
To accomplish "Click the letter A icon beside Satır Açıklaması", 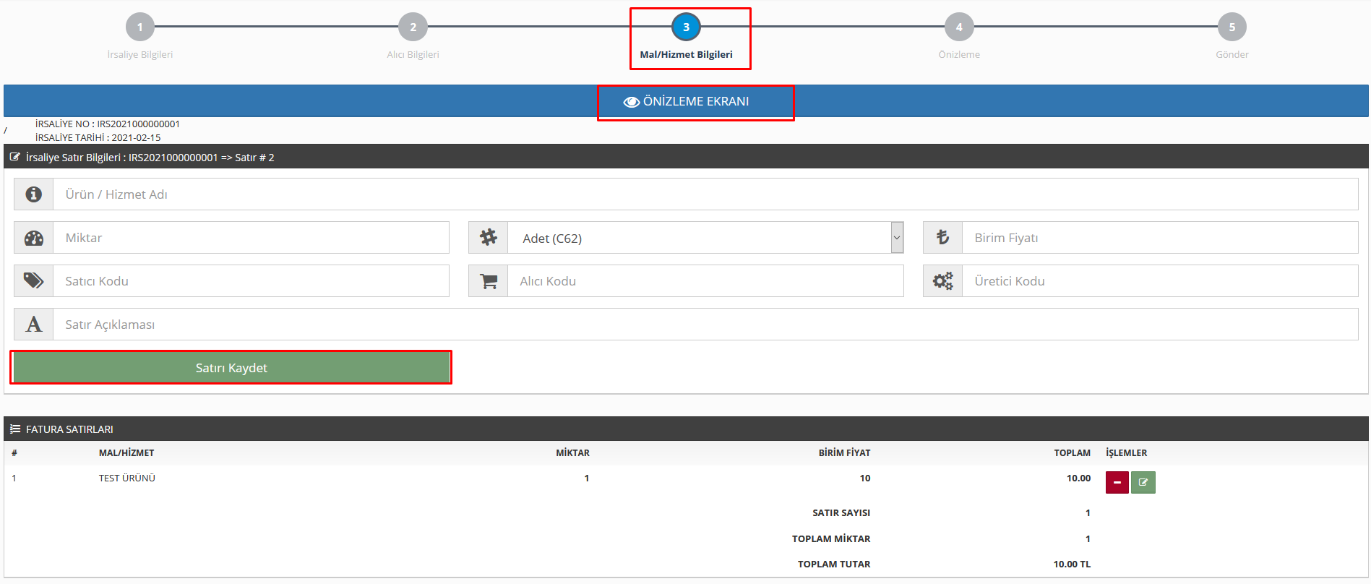I will point(33,325).
